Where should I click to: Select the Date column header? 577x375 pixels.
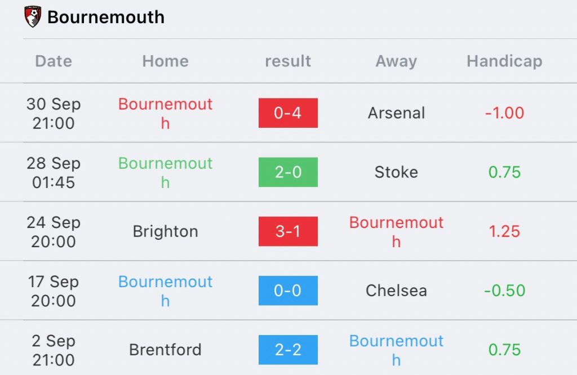pyautogui.click(x=54, y=61)
